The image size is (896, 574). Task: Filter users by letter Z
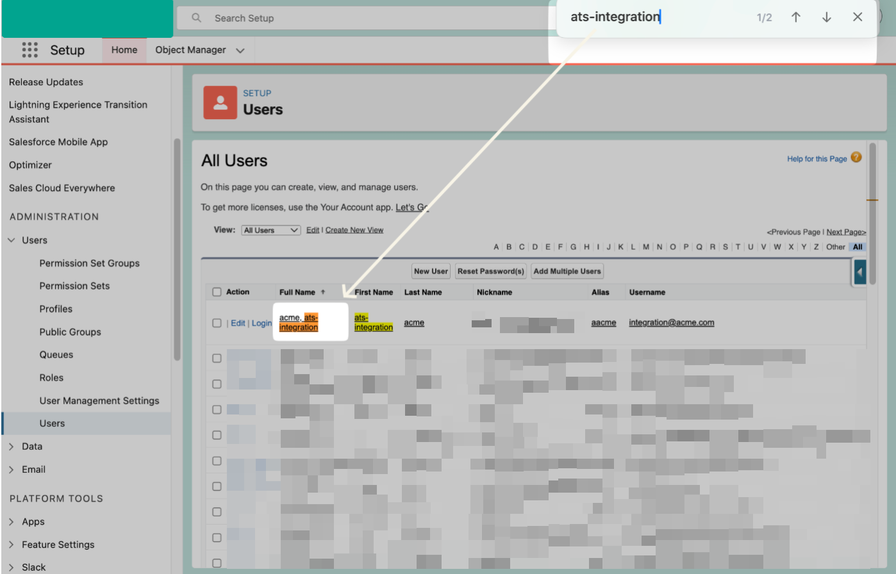816,247
